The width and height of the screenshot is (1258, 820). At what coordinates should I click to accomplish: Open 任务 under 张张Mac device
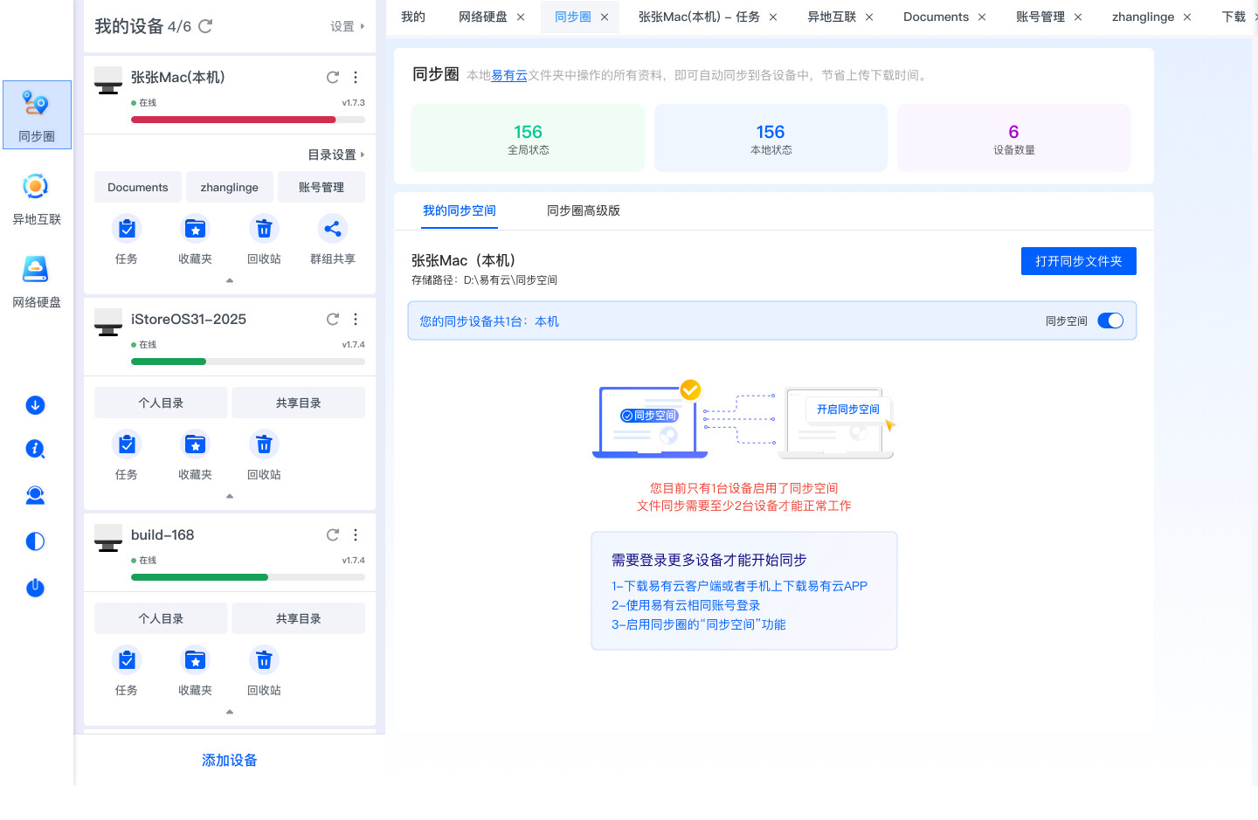pyautogui.click(x=127, y=230)
